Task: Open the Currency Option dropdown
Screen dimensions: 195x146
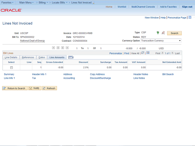Action: point(161,40)
